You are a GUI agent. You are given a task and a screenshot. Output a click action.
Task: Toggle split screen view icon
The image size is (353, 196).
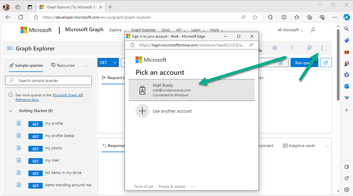284,17
